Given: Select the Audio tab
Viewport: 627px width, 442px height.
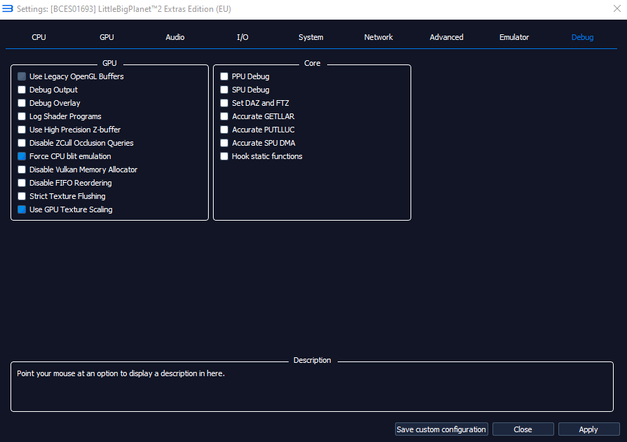Looking at the screenshot, I should pos(174,37).
